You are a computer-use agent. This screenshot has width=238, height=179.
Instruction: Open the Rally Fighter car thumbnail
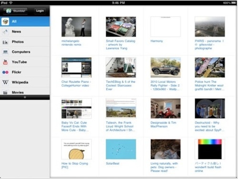point(166,68)
